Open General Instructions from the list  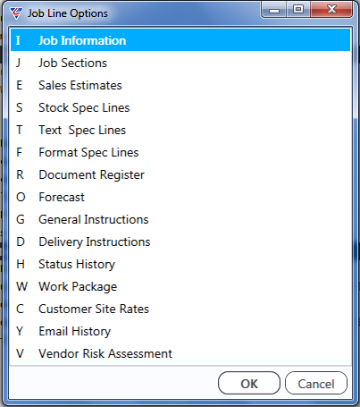[180, 219]
